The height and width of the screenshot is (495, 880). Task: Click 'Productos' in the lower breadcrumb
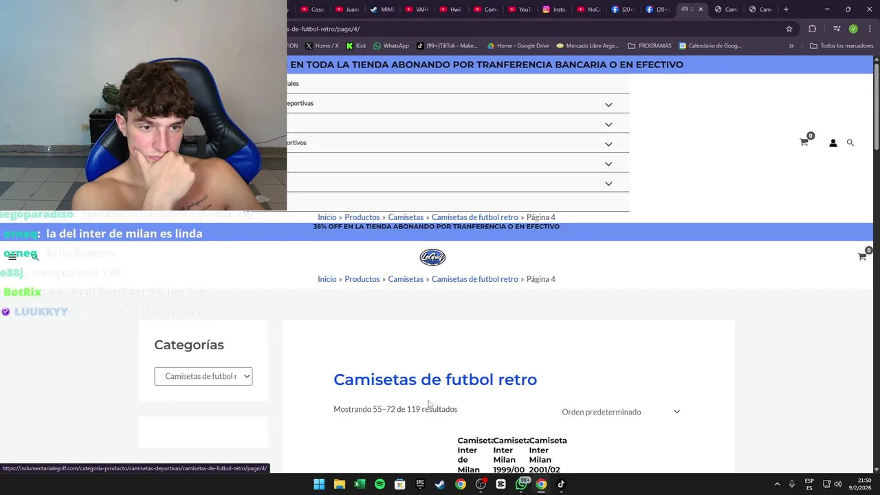[362, 279]
